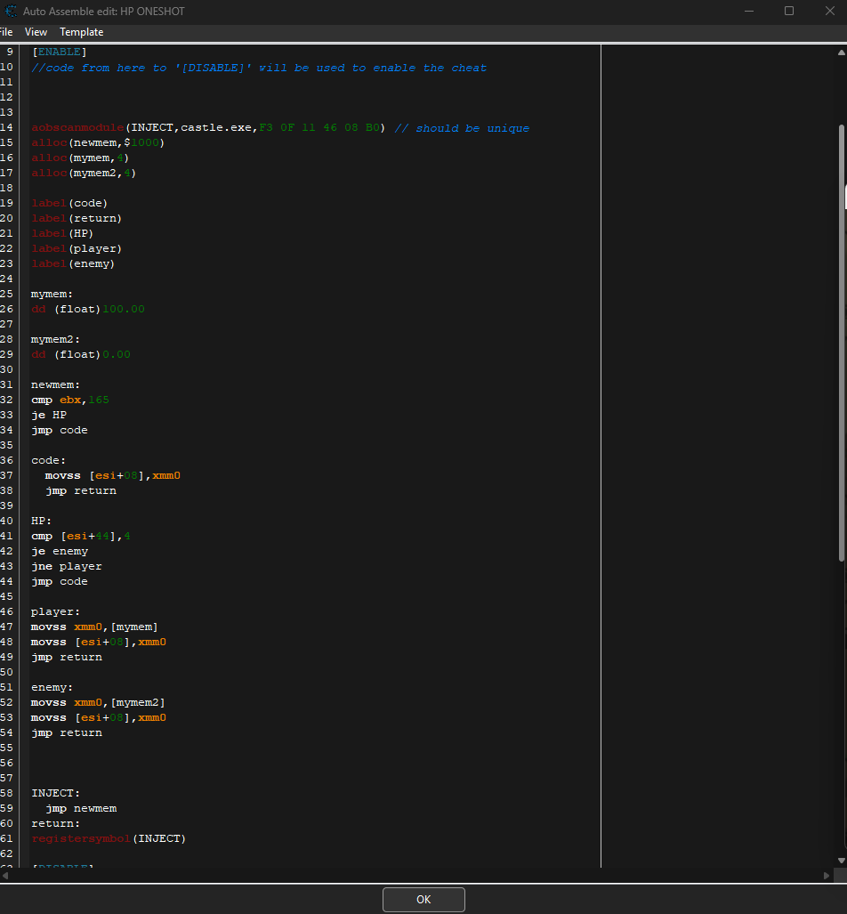This screenshot has width=847, height=914.
Task: Open the File menu
Action: (x=5, y=32)
